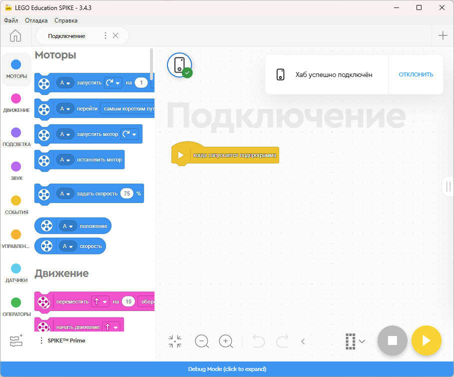Open the grid view dropdown near stop button
The image size is (454, 377).
tap(355, 341)
